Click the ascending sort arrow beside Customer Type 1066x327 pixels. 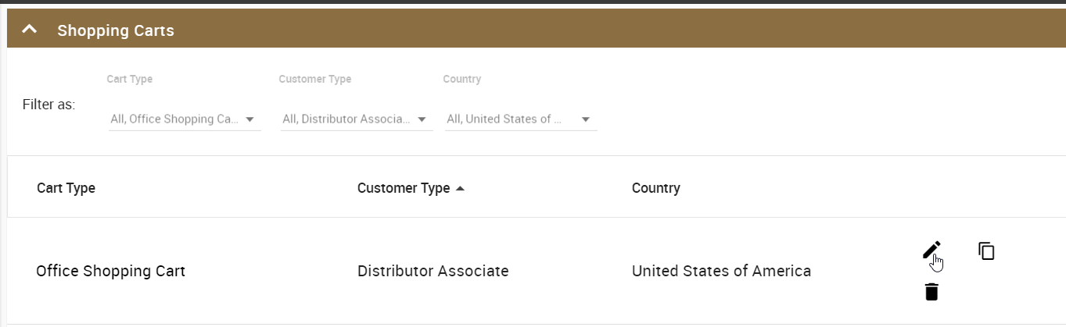[x=460, y=188]
